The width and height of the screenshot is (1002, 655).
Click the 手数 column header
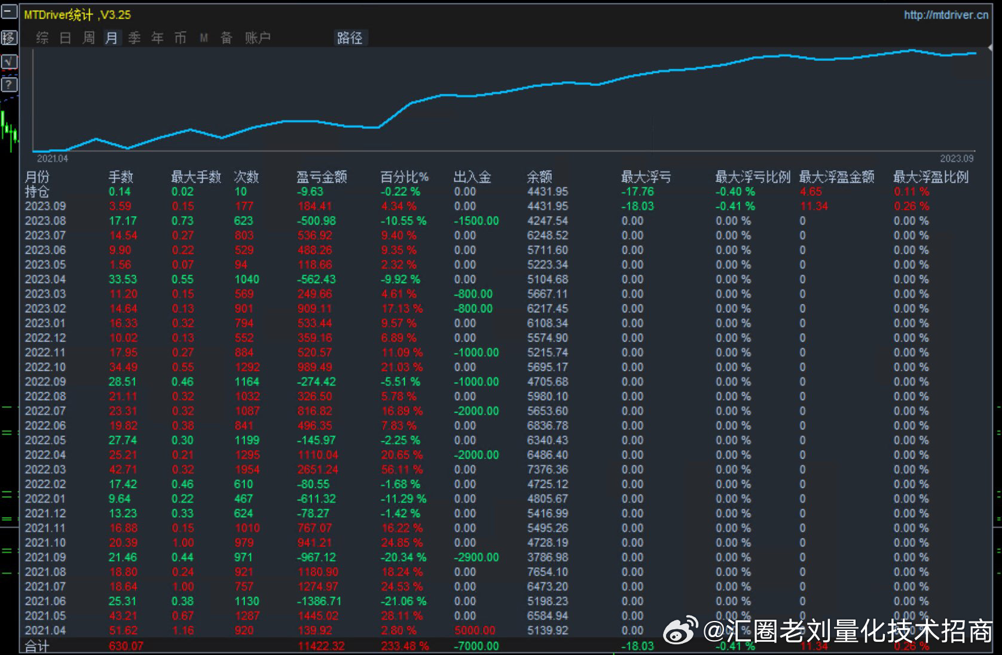tap(121, 177)
